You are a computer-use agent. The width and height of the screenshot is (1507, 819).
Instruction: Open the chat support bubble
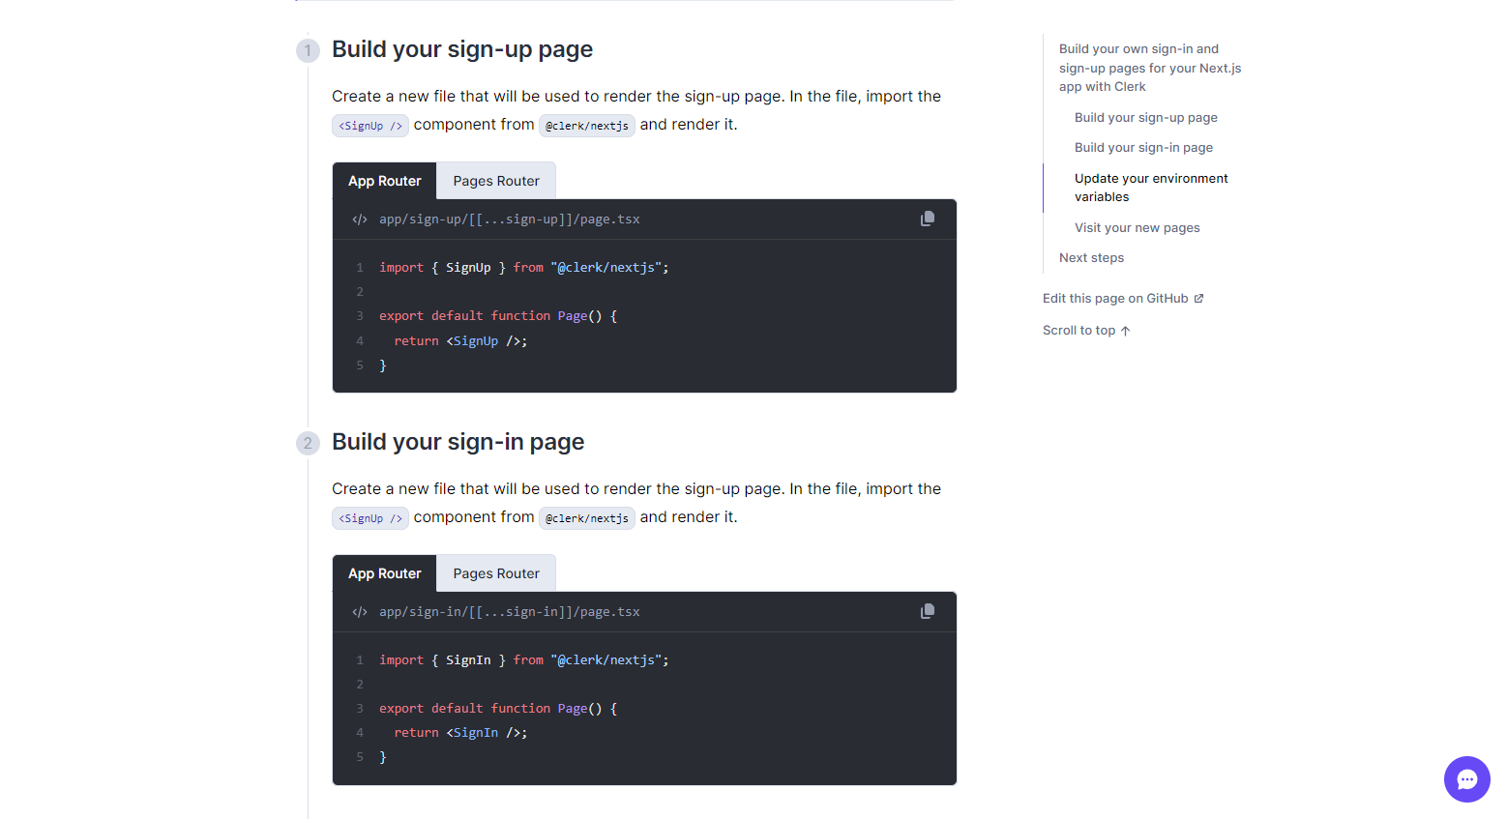[x=1466, y=779]
